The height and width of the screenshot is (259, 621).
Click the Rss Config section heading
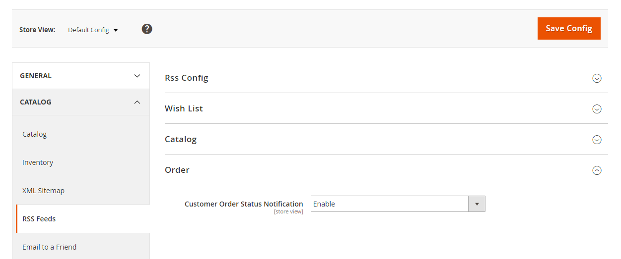click(187, 78)
